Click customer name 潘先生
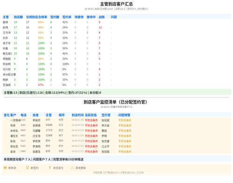 [14, 136]
